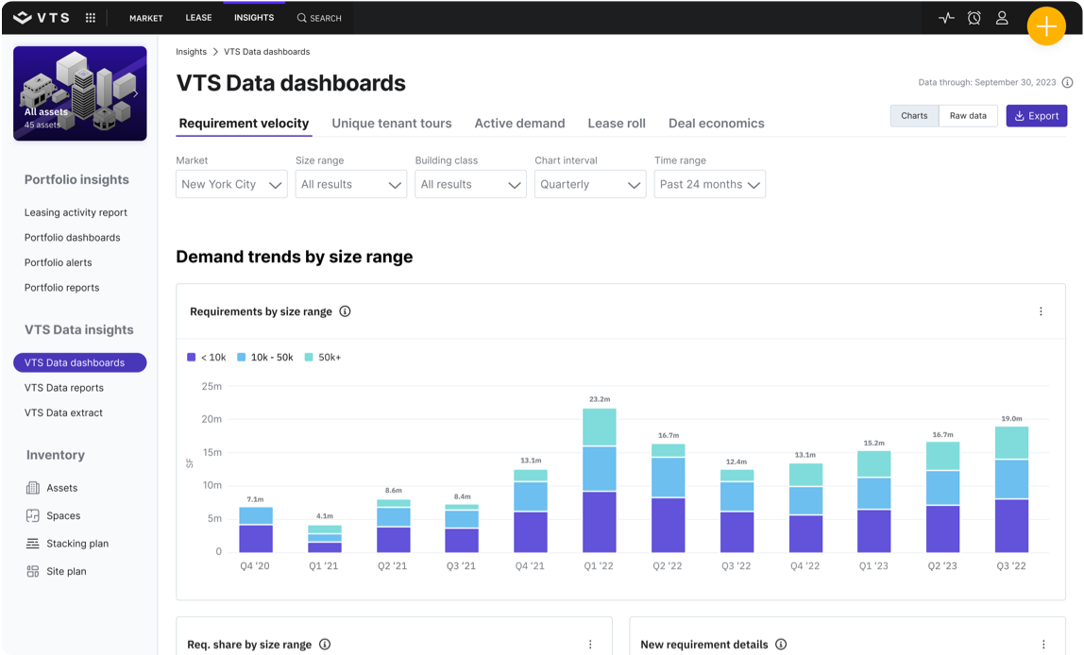Select the All assets portfolio thumbnail
Image resolution: width=1084 pixels, height=655 pixels.
click(x=80, y=93)
